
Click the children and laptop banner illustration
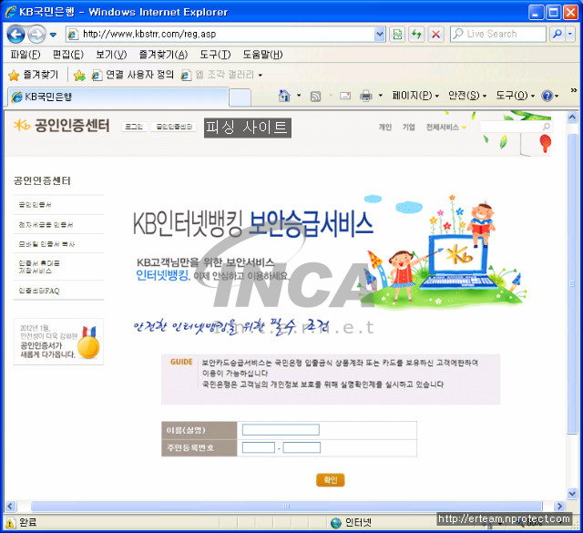(x=442, y=253)
